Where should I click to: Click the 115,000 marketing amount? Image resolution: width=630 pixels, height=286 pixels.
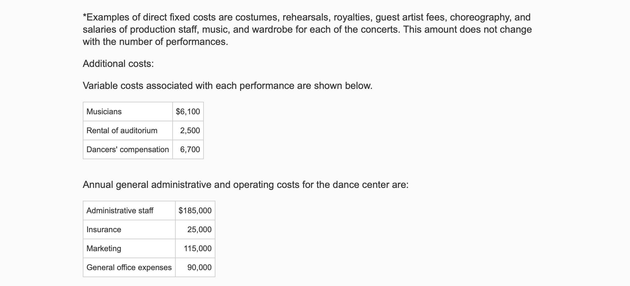[197, 248]
